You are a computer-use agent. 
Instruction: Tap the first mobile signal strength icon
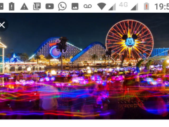pos(112,7)
